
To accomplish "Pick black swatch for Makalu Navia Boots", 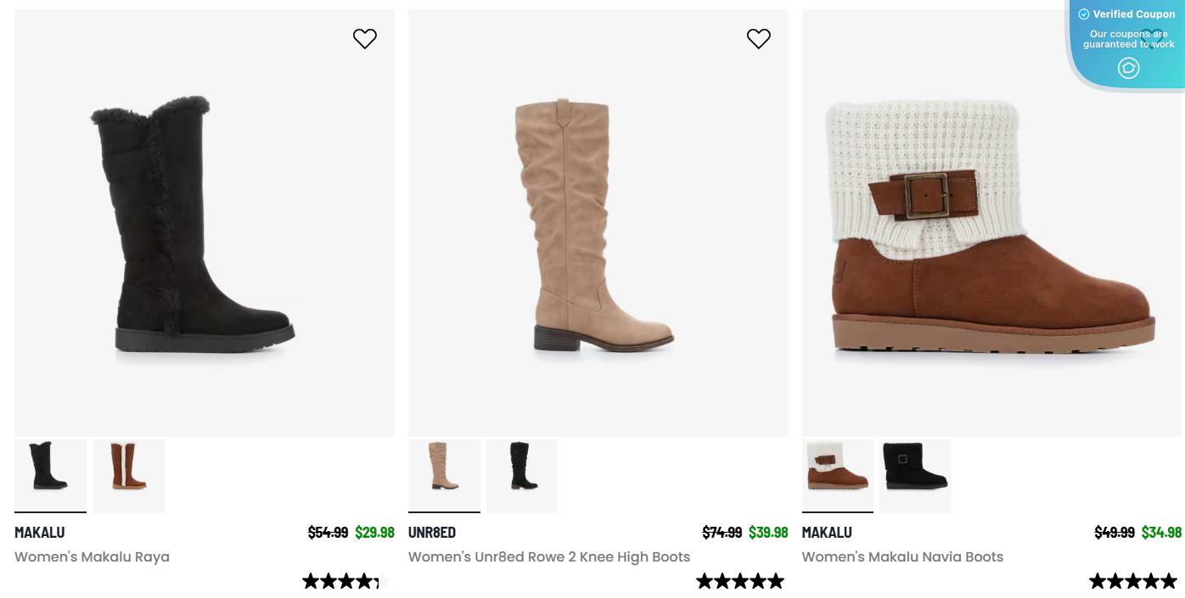I will pos(915,475).
